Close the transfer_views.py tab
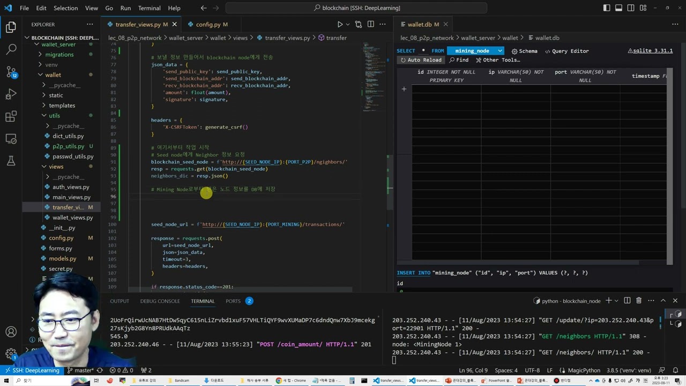The width and height of the screenshot is (686, 386). coord(174,25)
